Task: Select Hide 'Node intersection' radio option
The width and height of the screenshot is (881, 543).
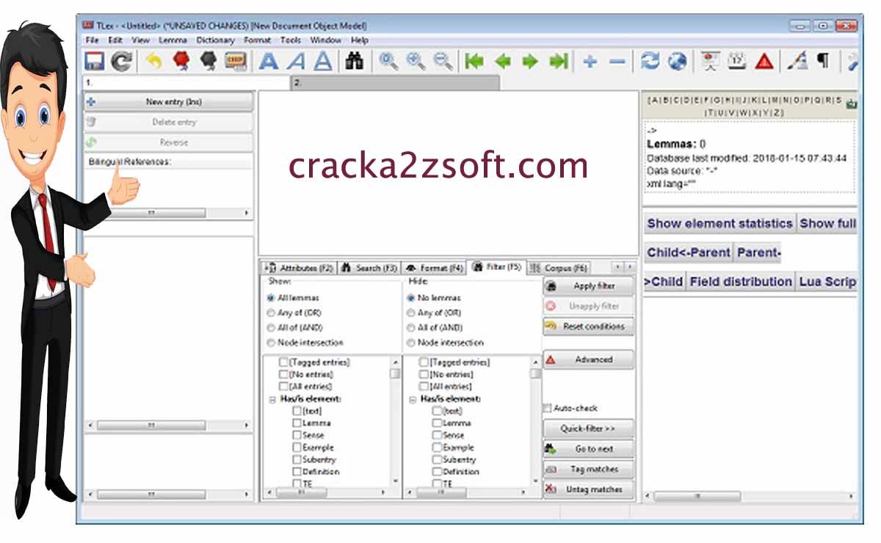Action: [410, 342]
